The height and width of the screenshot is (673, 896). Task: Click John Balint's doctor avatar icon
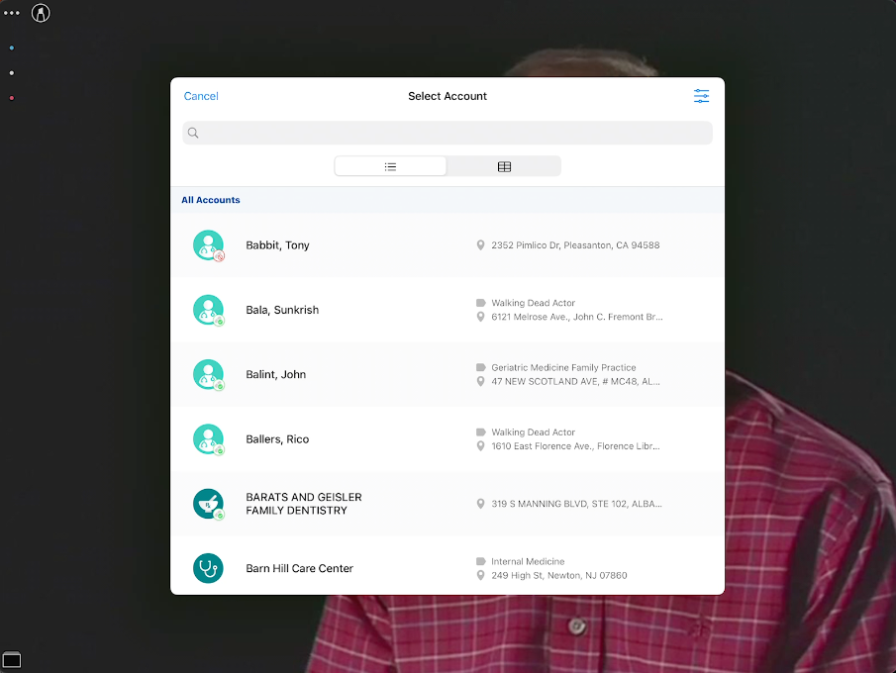208,374
